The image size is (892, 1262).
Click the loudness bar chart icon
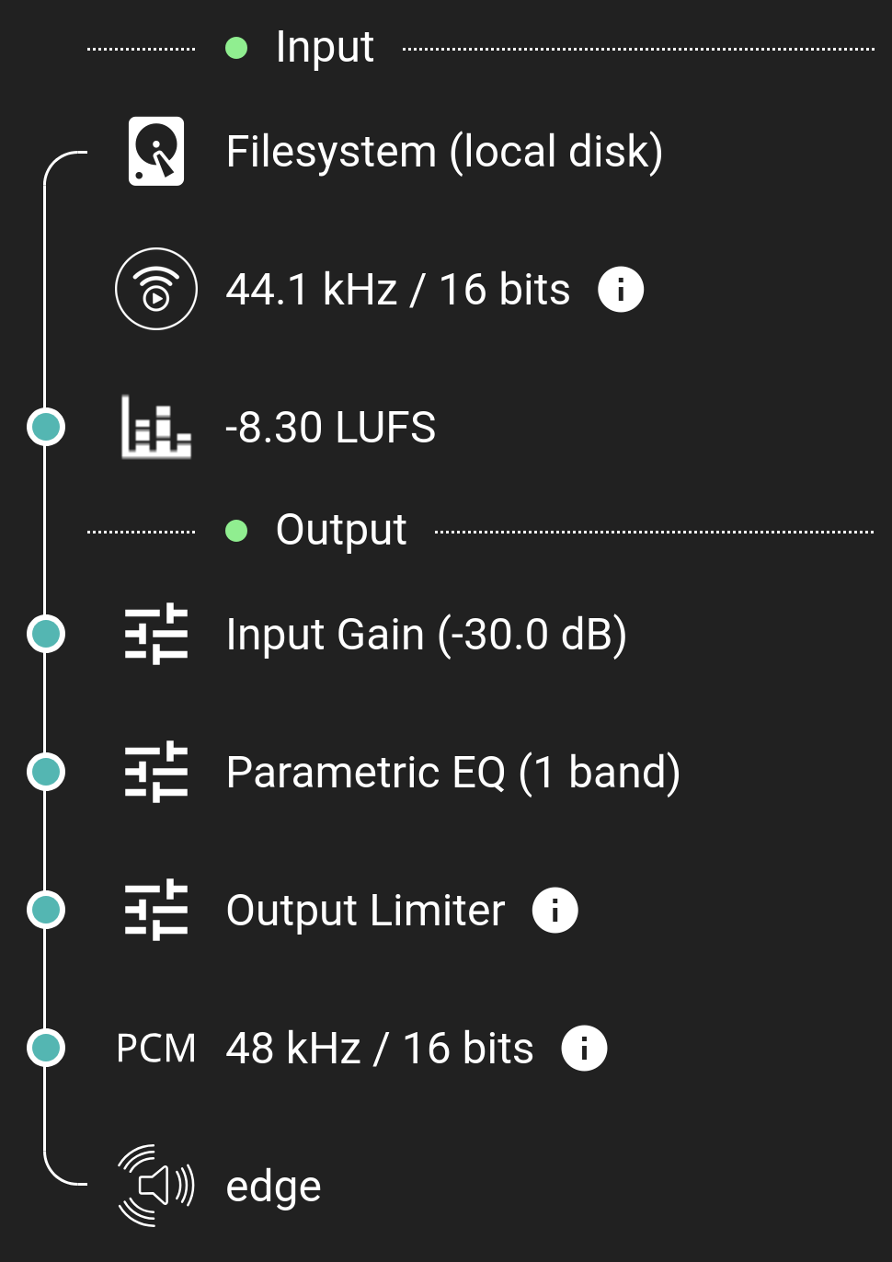pos(156,427)
